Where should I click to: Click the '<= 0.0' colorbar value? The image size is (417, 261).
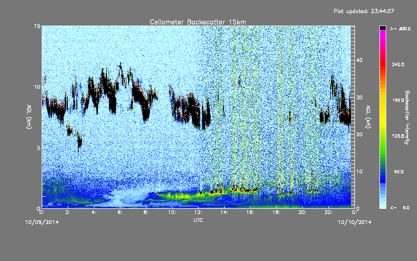(x=400, y=208)
